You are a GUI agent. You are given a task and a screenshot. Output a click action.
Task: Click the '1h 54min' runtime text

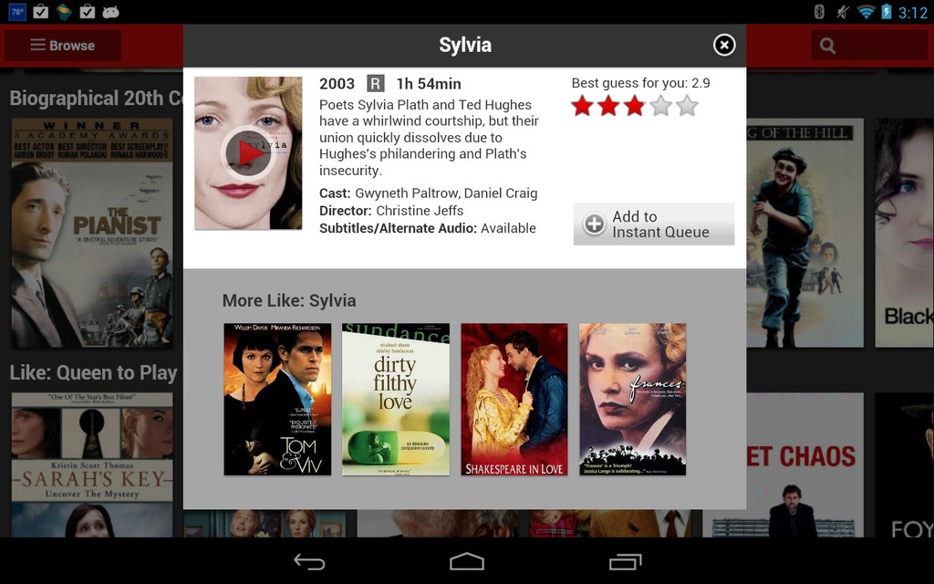(x=429, y=83)
